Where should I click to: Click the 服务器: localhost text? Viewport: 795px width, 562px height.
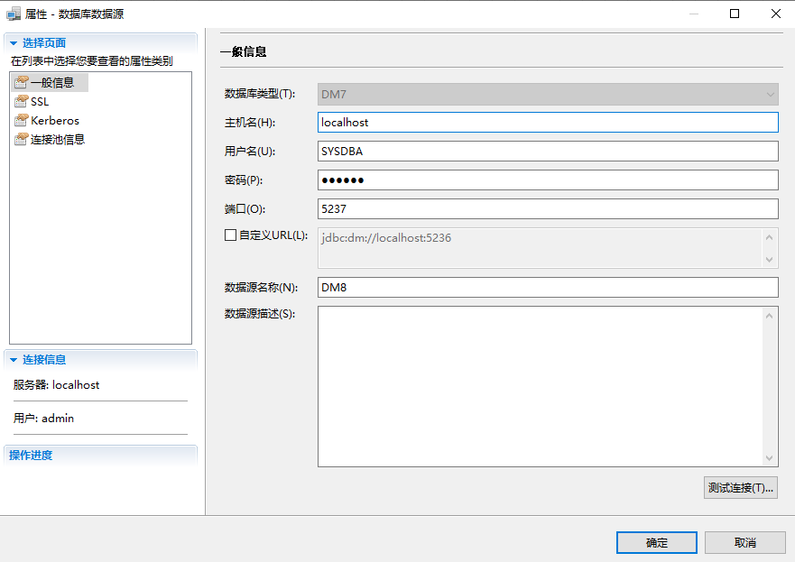point(56,384)
